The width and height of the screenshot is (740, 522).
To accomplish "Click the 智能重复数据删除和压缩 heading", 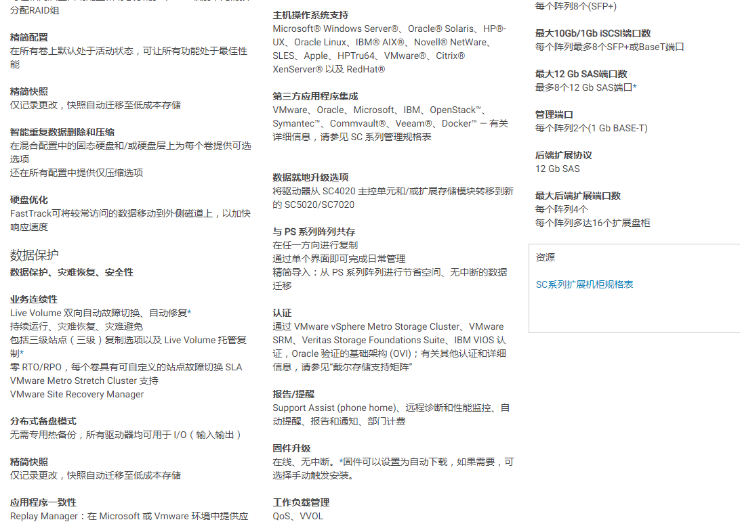I will tap(62, 132).
